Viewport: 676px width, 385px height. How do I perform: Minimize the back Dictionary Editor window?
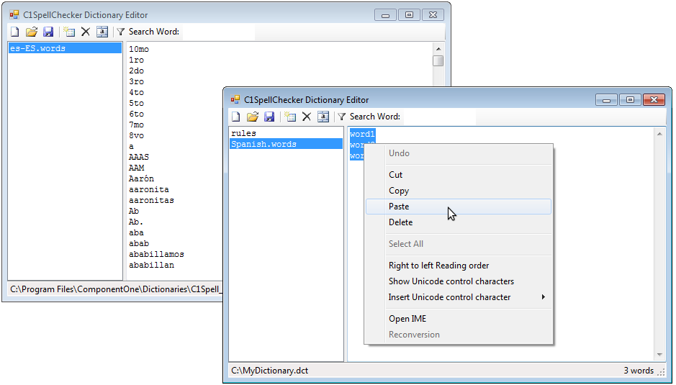point(385,15)
